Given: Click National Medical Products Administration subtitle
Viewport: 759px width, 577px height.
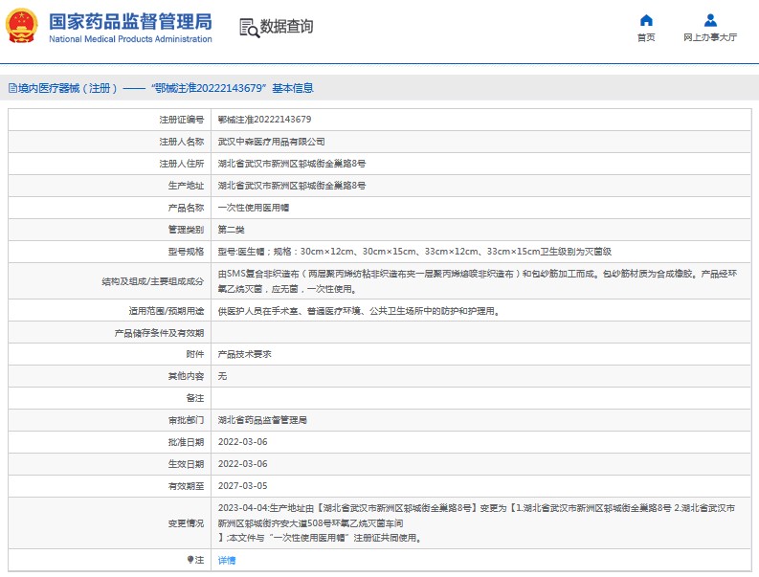Looking at the screenshot, I should 130,39.
